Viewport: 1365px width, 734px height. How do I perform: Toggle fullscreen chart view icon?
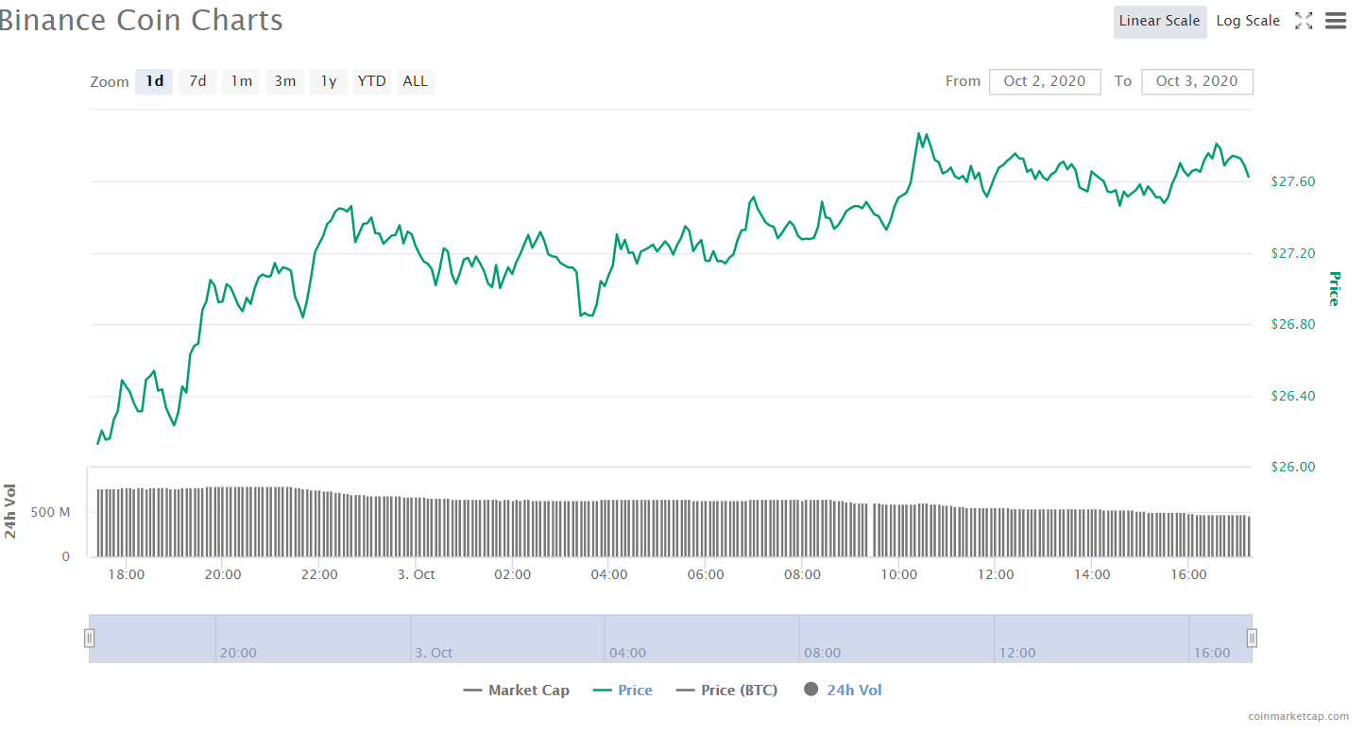pyautogui.click(x=1304, y=21)
